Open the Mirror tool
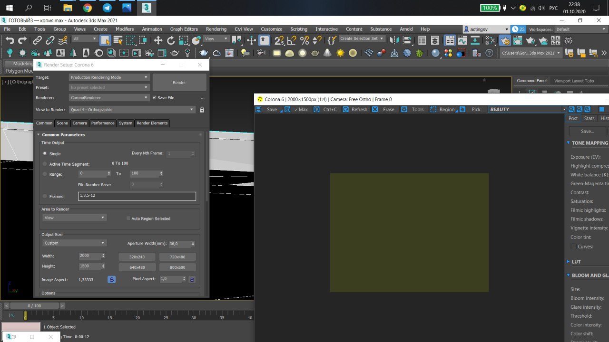 (x=394, y=40)
